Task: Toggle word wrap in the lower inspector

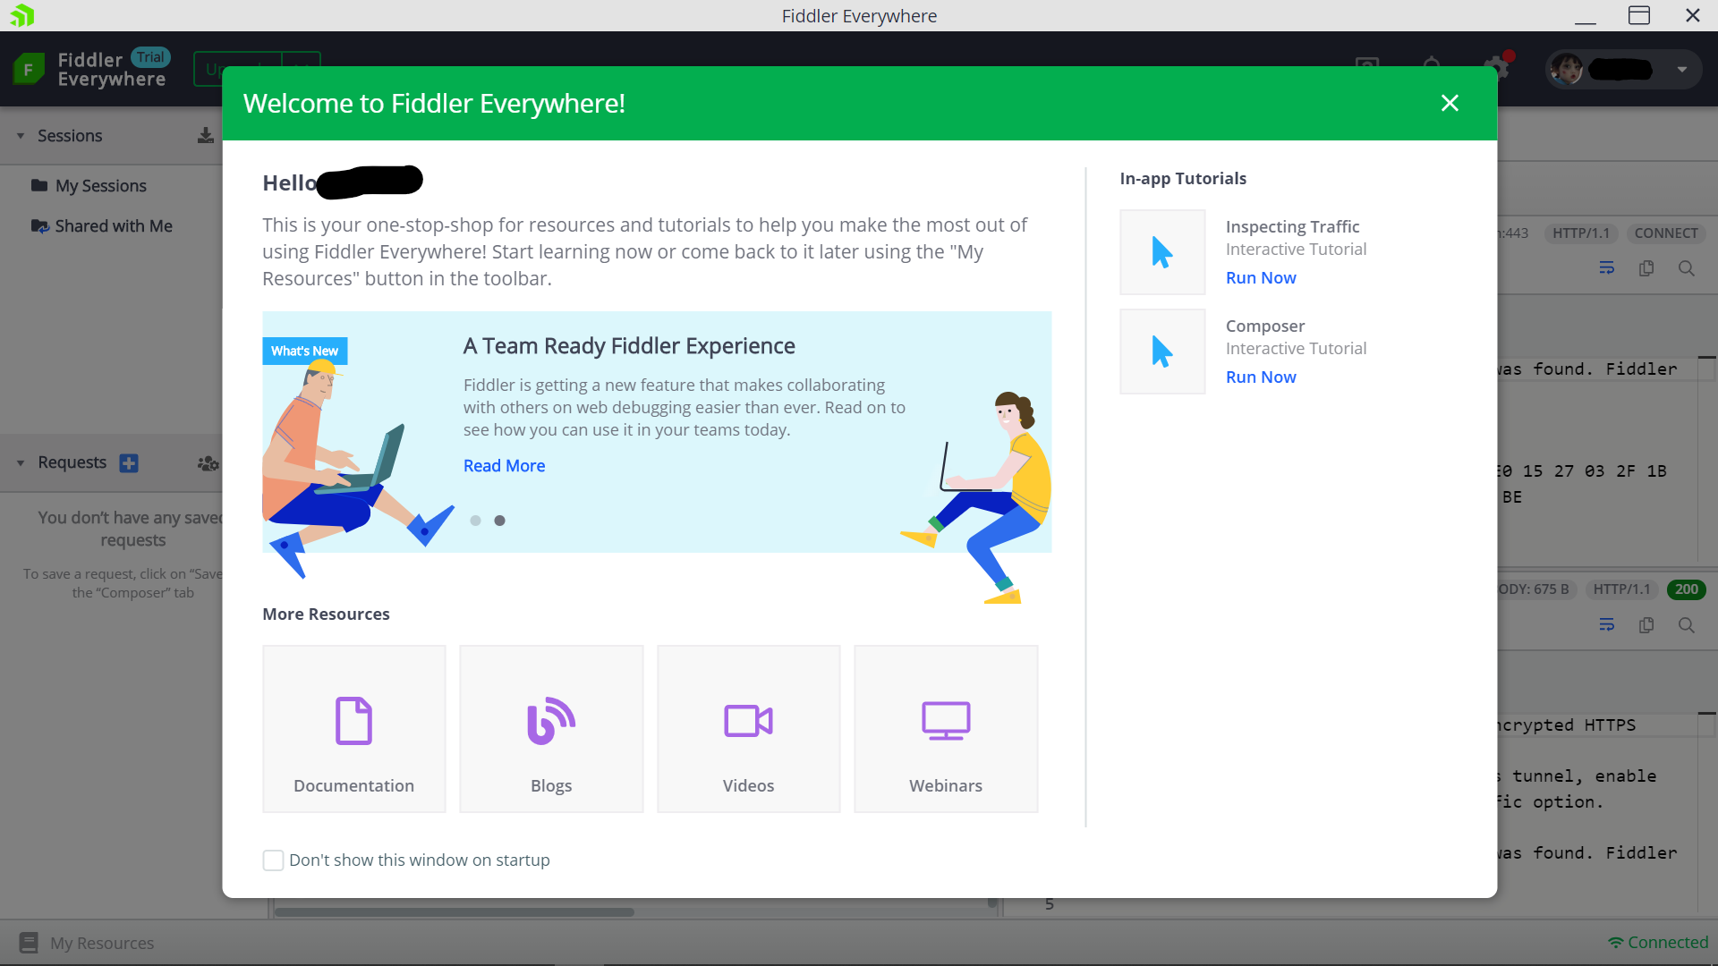Action: [x=1607, y=625]
